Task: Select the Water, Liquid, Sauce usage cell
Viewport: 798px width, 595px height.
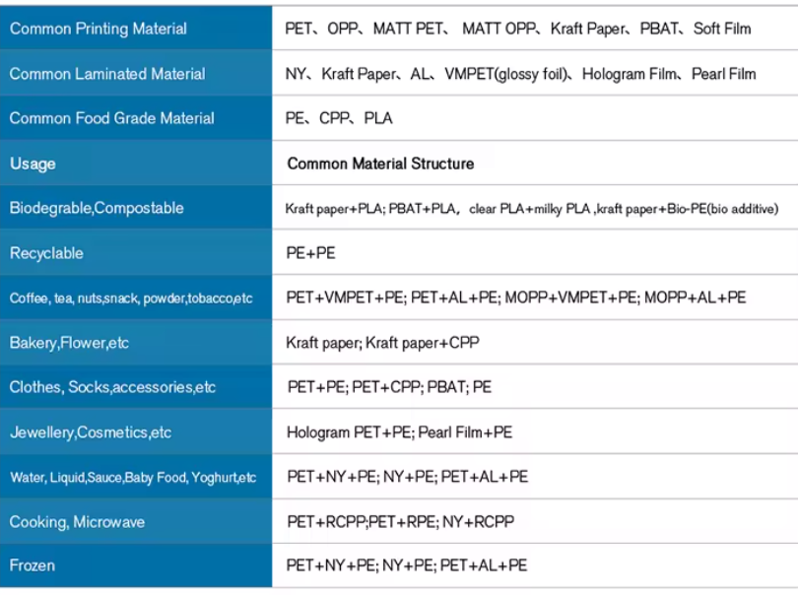Action: [x=133, y=477]
